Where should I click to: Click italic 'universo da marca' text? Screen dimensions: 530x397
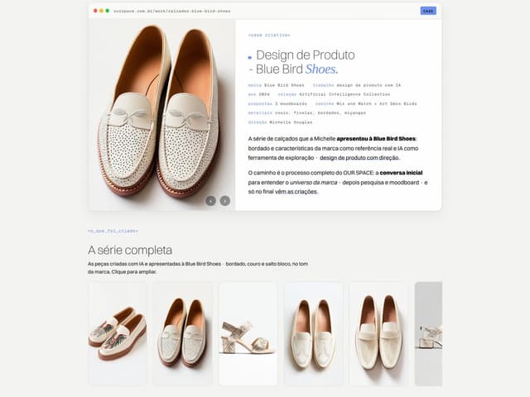click(x=314, y=183)
